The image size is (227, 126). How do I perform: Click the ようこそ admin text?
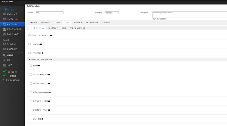[7, 2]
